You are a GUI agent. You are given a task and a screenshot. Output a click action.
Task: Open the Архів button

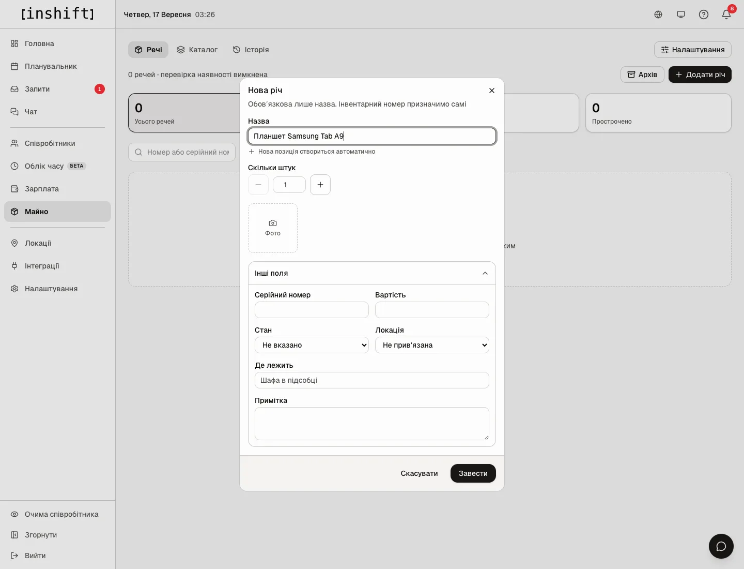tap(642, 74)
